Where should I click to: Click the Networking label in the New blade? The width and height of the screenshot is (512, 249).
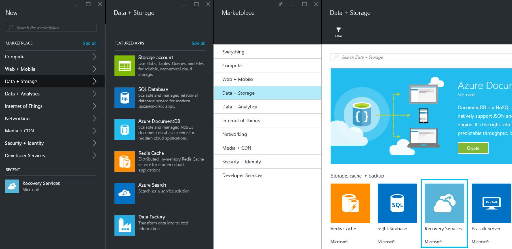(17, 118)
